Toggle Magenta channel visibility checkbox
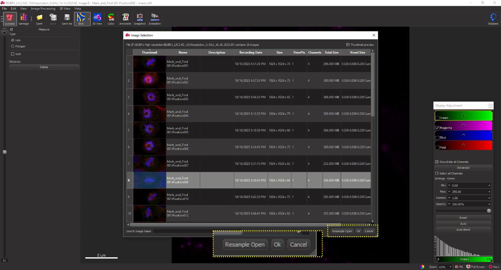This screenshot has width=501, height=270. pyautogui.click(x=437, y=128)
